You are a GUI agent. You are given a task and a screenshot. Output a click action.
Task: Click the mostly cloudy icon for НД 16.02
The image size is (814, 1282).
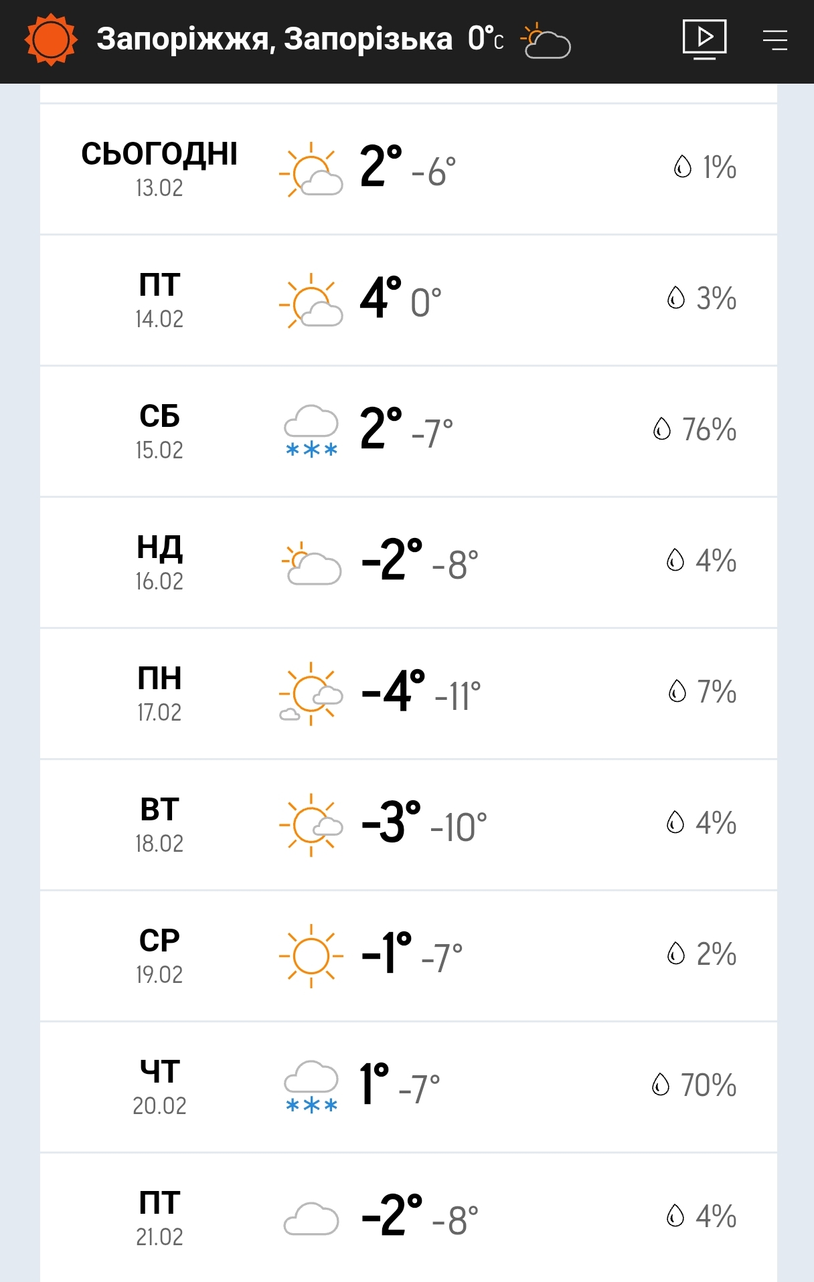click(x=311, y=563)
